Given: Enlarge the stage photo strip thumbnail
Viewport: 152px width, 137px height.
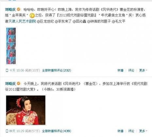Looking at the screenshot, I should click(11, 46).
